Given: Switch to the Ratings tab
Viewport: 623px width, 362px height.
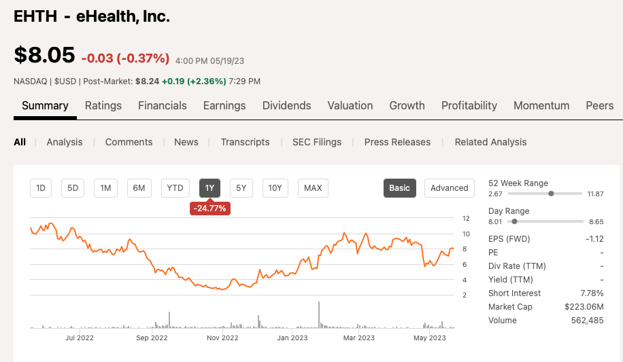Looking at the screenshot, I should (103, 105).
